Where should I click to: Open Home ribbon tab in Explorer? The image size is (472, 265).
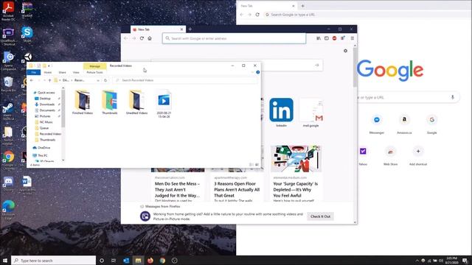(47, 72)
